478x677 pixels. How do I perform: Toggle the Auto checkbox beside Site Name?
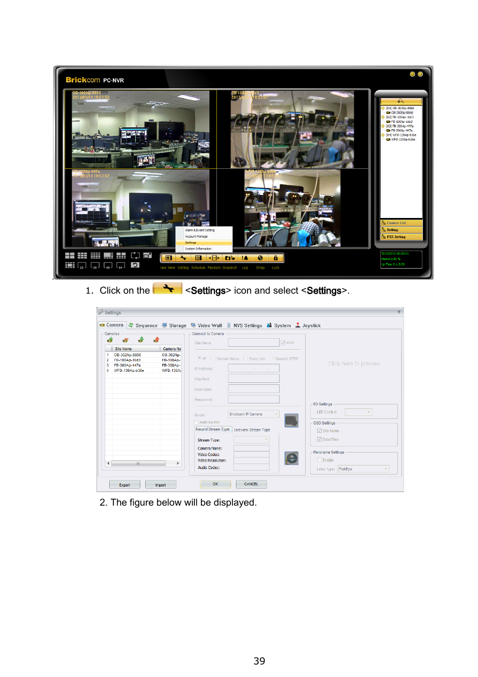pyautogui.click(x=283, y=343)
